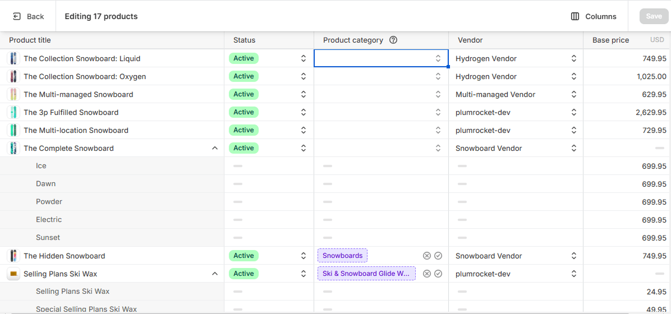Open vendor dropdown for The Hidden Snowboard
The image size is (671, 314).
[x=574, y=256]
